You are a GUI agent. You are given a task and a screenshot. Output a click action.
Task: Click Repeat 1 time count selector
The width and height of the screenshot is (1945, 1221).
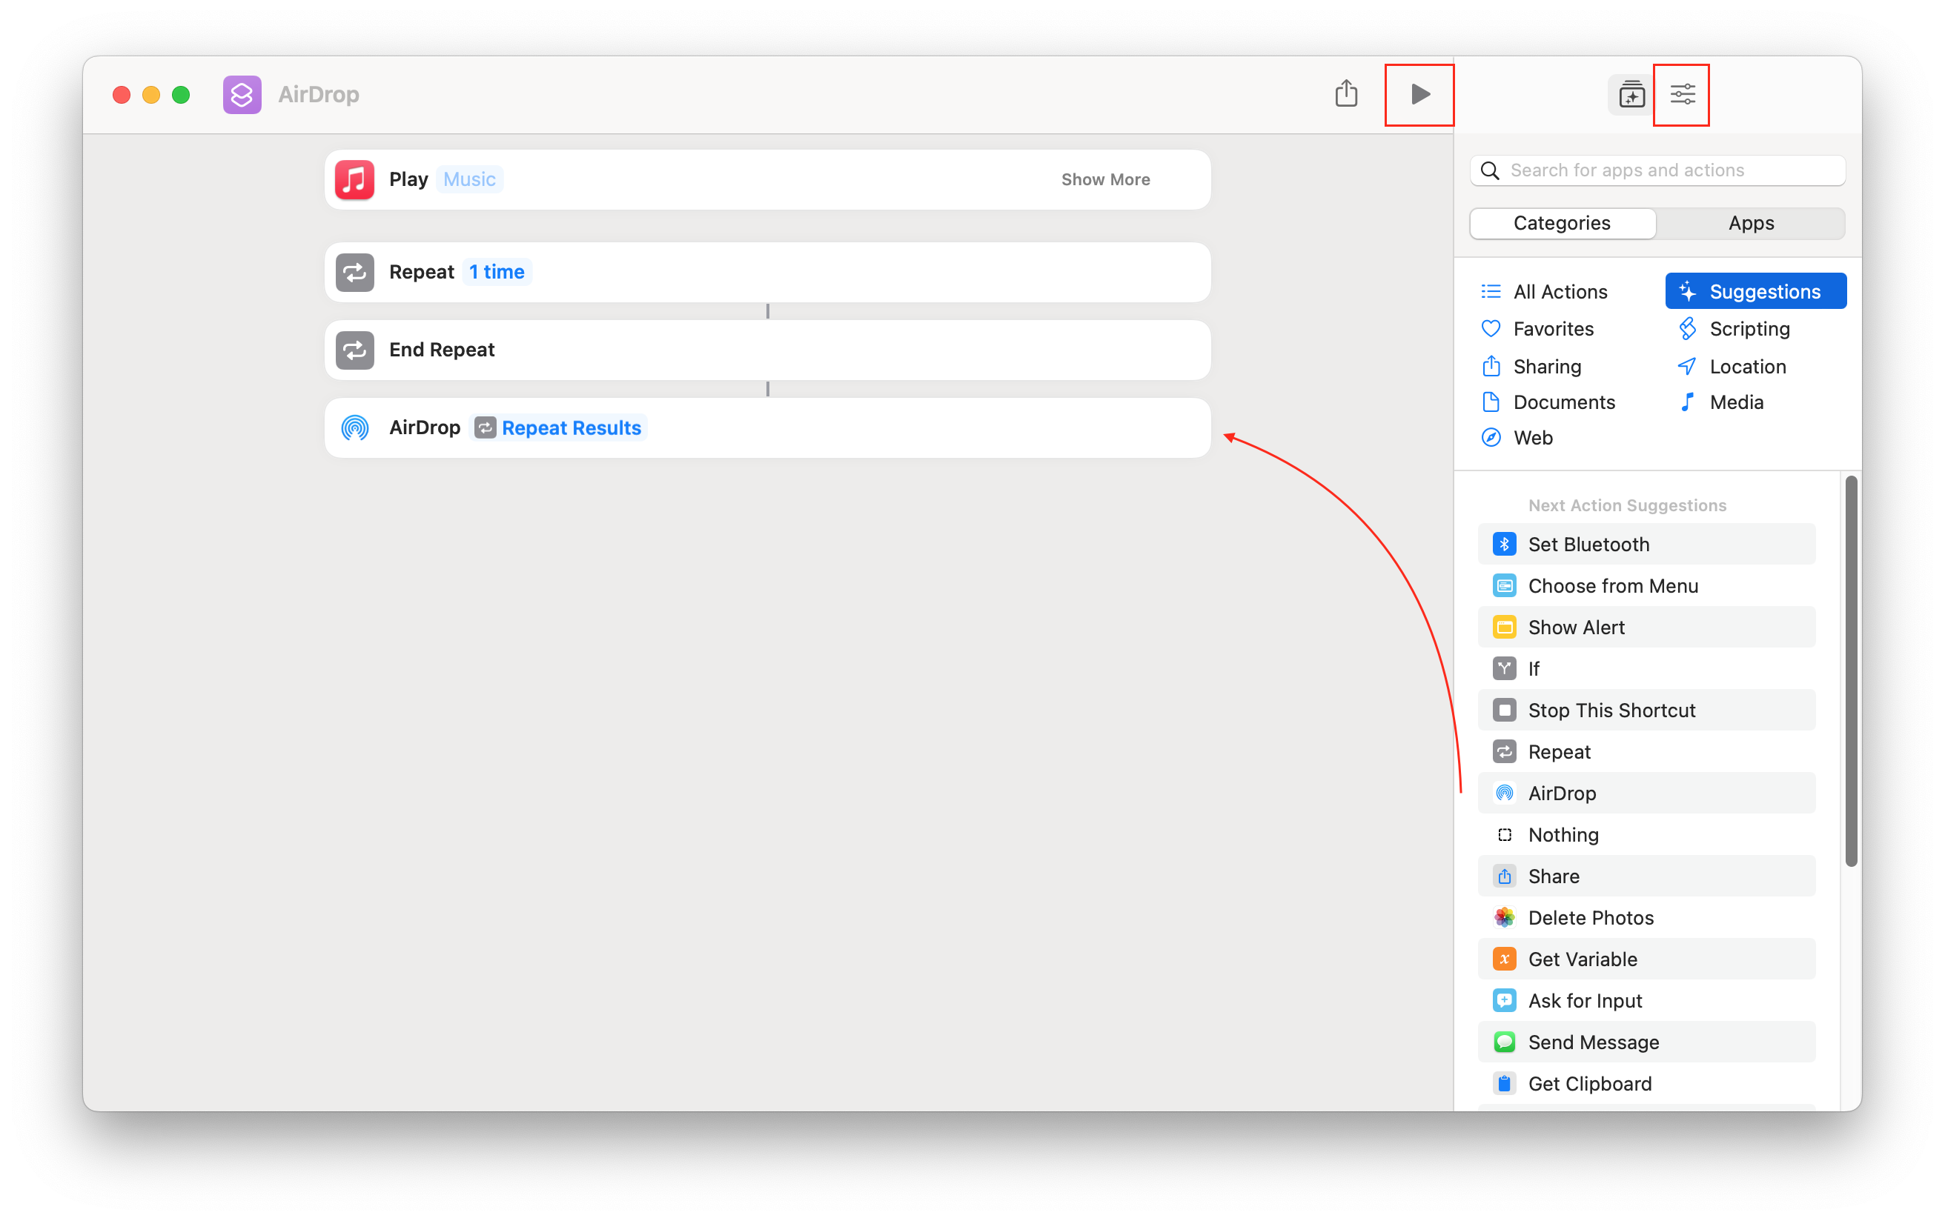[497, 270]
